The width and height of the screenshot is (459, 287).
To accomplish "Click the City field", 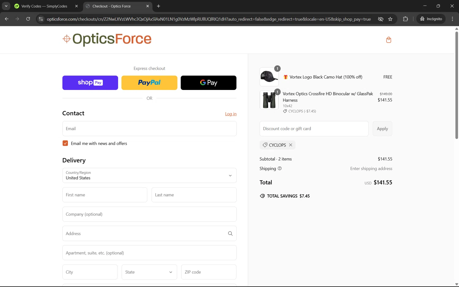I will 90,272.
